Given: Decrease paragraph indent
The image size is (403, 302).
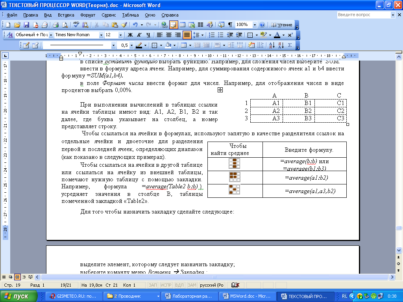Looking at the screenshot, I should (230, 35).
